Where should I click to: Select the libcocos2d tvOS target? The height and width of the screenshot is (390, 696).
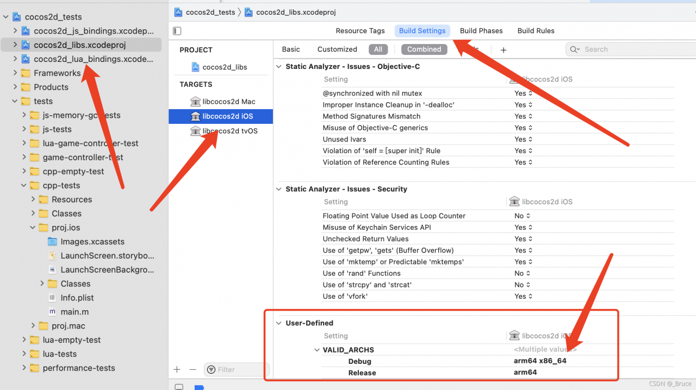[x=229, y=131]
